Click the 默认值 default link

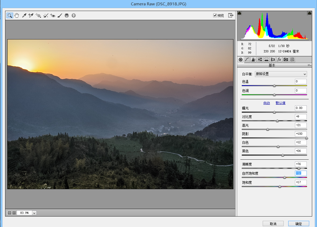click(x=280, y=103)
